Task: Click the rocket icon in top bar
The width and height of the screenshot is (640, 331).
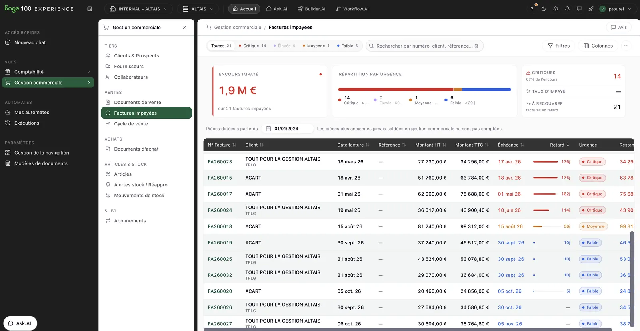Action: (x=591, y=9)
